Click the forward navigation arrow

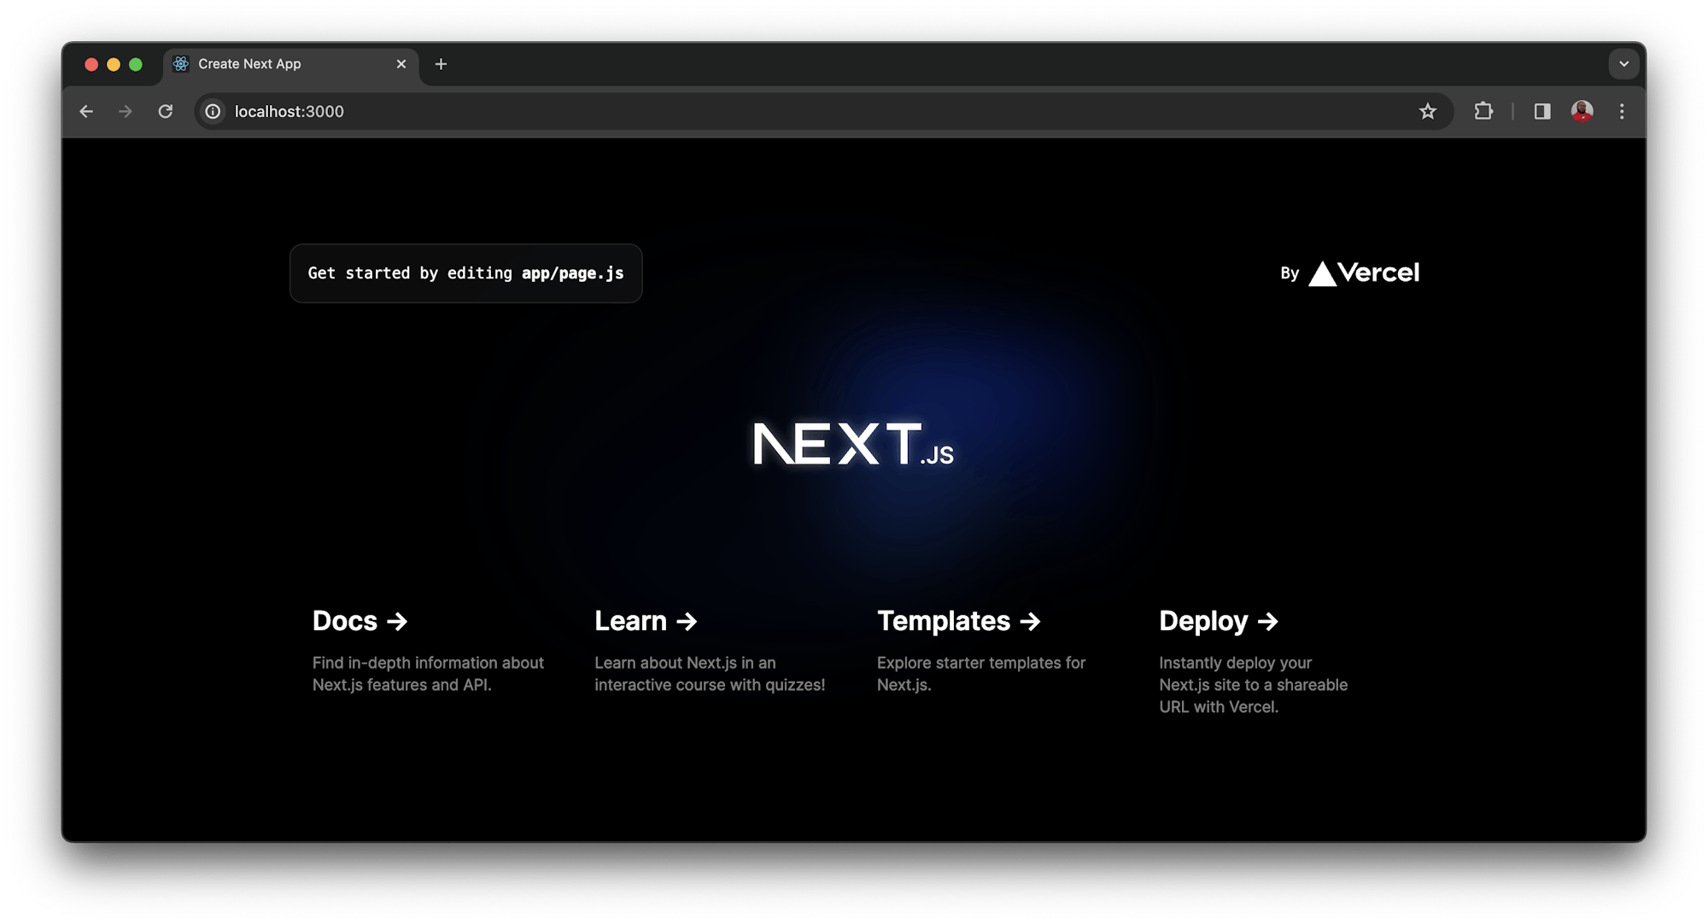pyautogui.click(x=126, y=111)
